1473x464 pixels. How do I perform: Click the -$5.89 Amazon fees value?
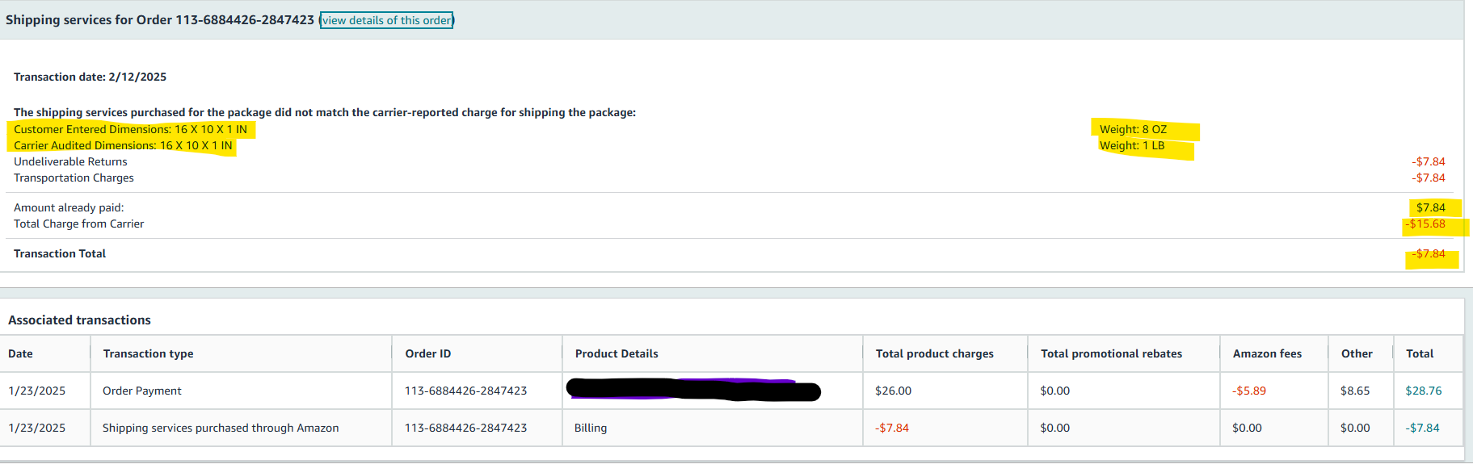[x=1249, y=391]
